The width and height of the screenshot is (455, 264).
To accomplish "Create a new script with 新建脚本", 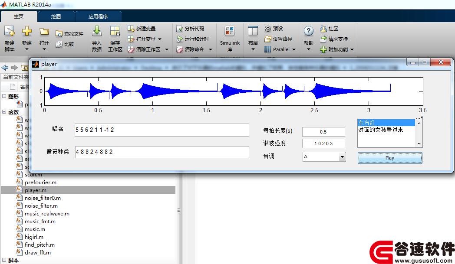I will 9,38.
